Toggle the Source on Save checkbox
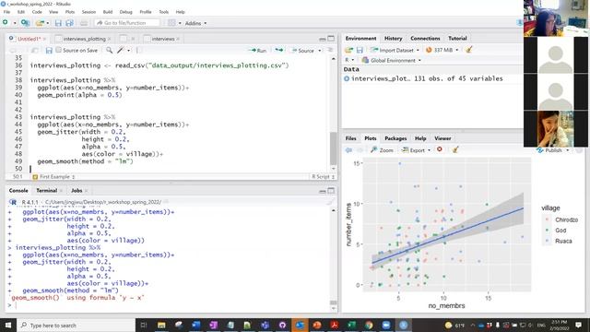590x332 pixels. click(59, 50)
